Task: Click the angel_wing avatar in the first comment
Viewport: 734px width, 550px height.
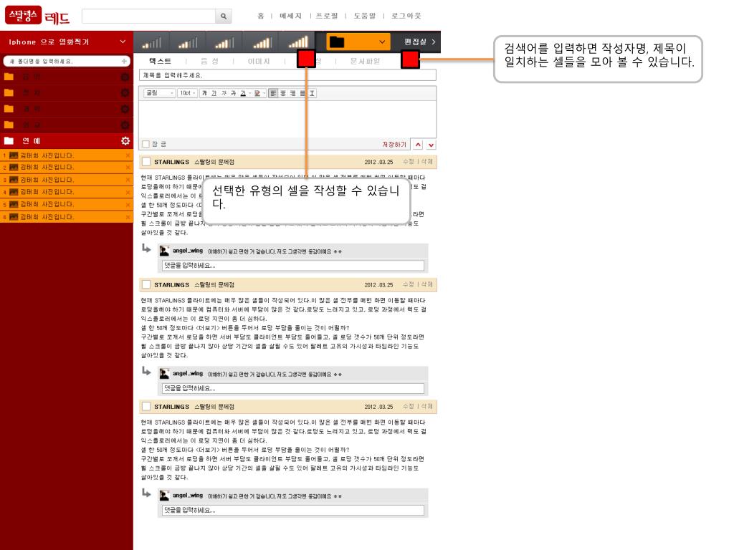Action: click(x=164, y=251)
